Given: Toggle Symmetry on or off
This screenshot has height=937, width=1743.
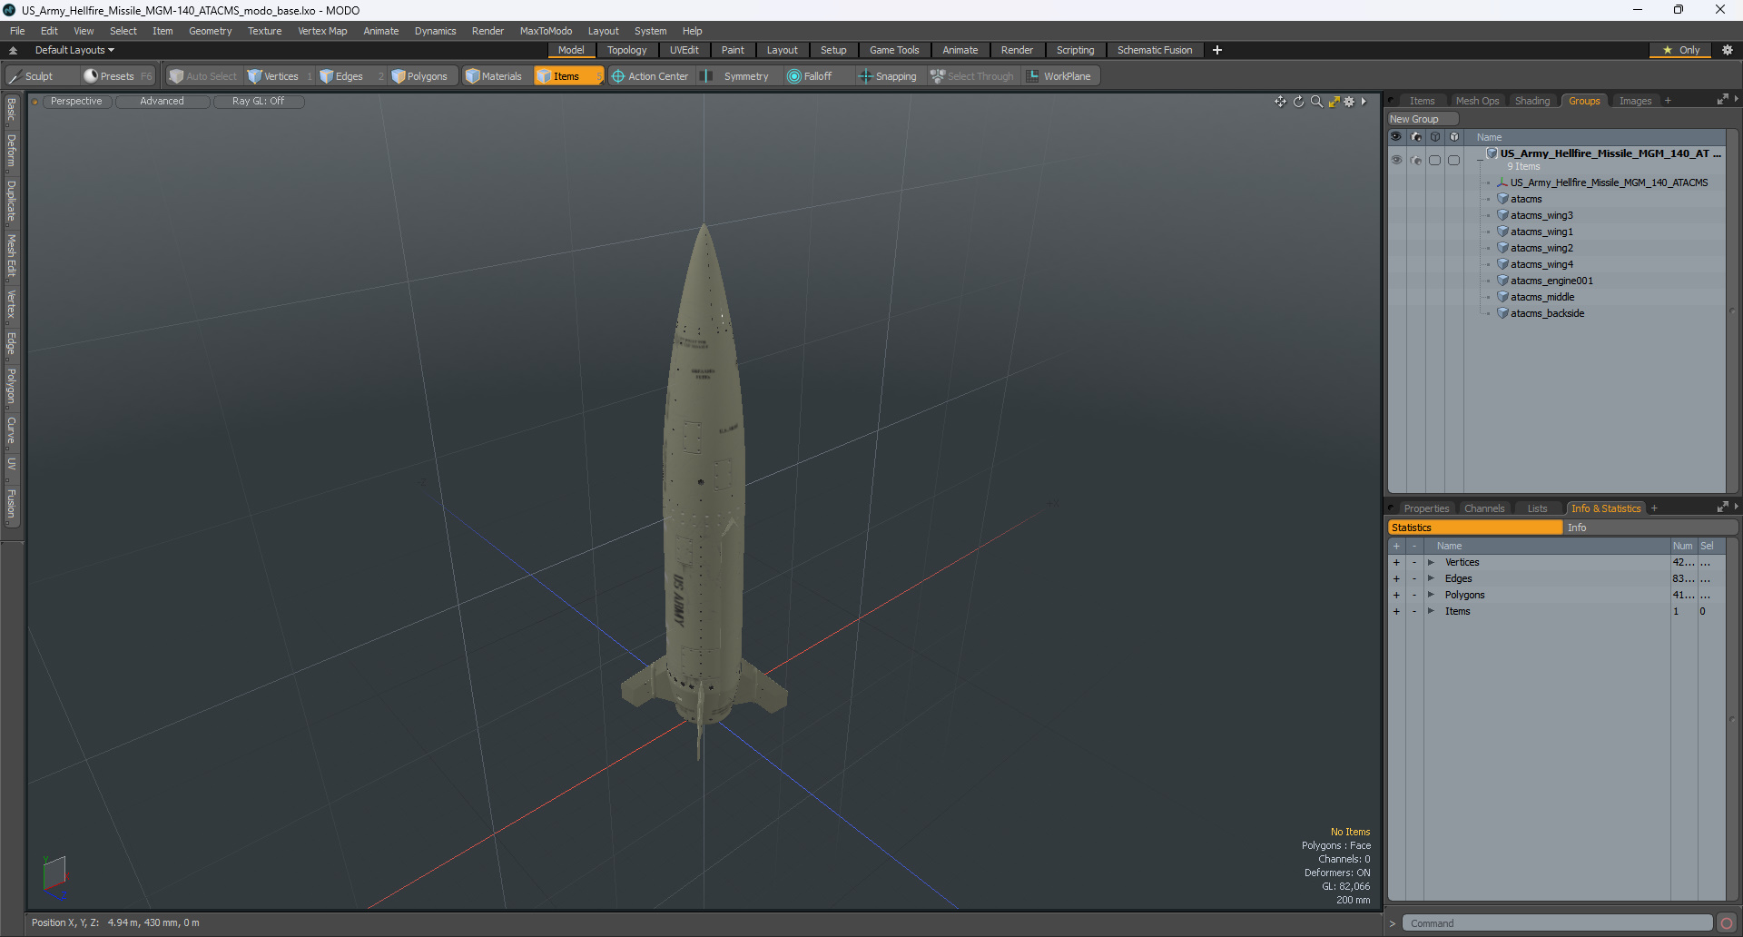Looking at the screenshot, I should tap(737, 76).
